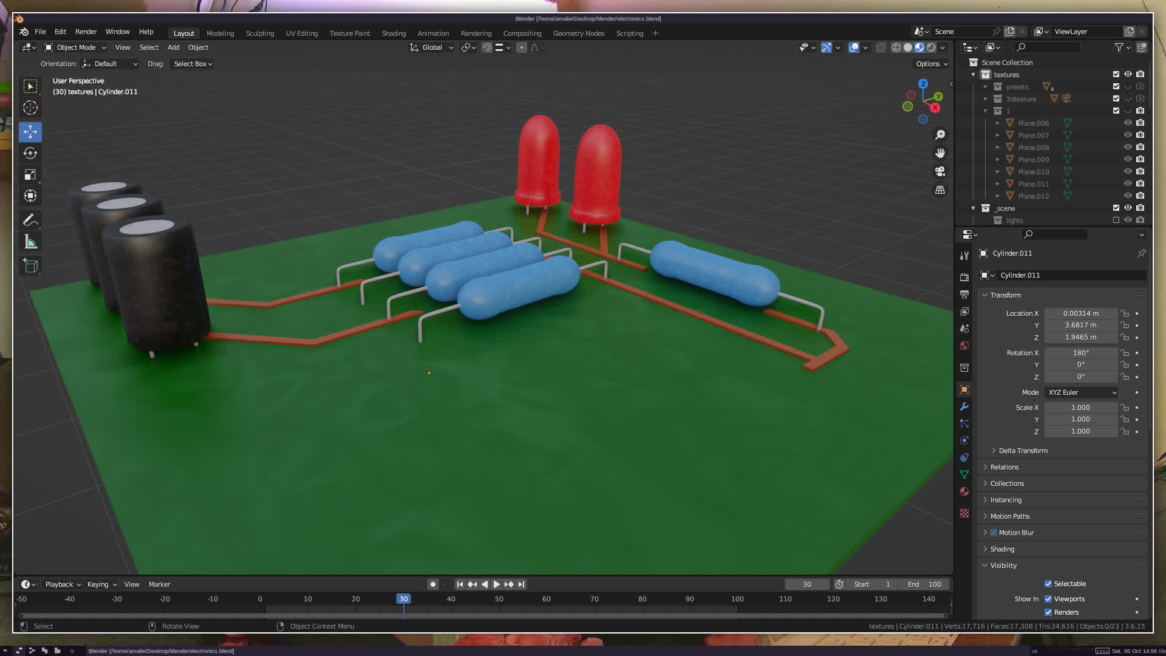Viewport: 1166px width, 656px height.
Task: Switch to perspective/orthographic view icon
Action: pos(940,190)
